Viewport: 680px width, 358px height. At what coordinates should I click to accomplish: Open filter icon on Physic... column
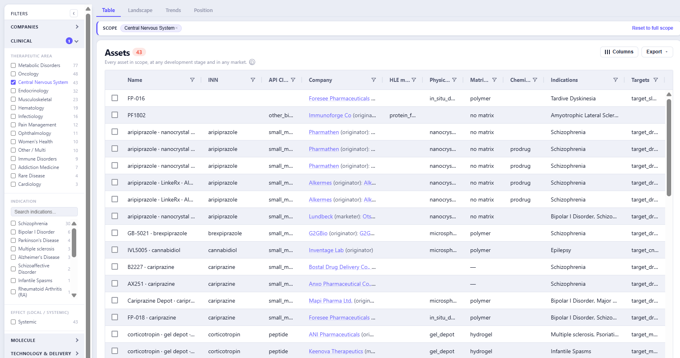tap(455, 80)
